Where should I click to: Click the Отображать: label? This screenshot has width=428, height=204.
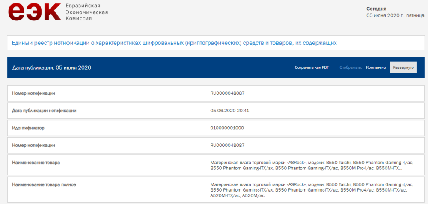pyautogui.click(x=351, y=67)
